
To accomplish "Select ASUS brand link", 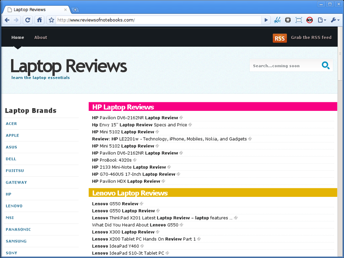I will (11, 147).
